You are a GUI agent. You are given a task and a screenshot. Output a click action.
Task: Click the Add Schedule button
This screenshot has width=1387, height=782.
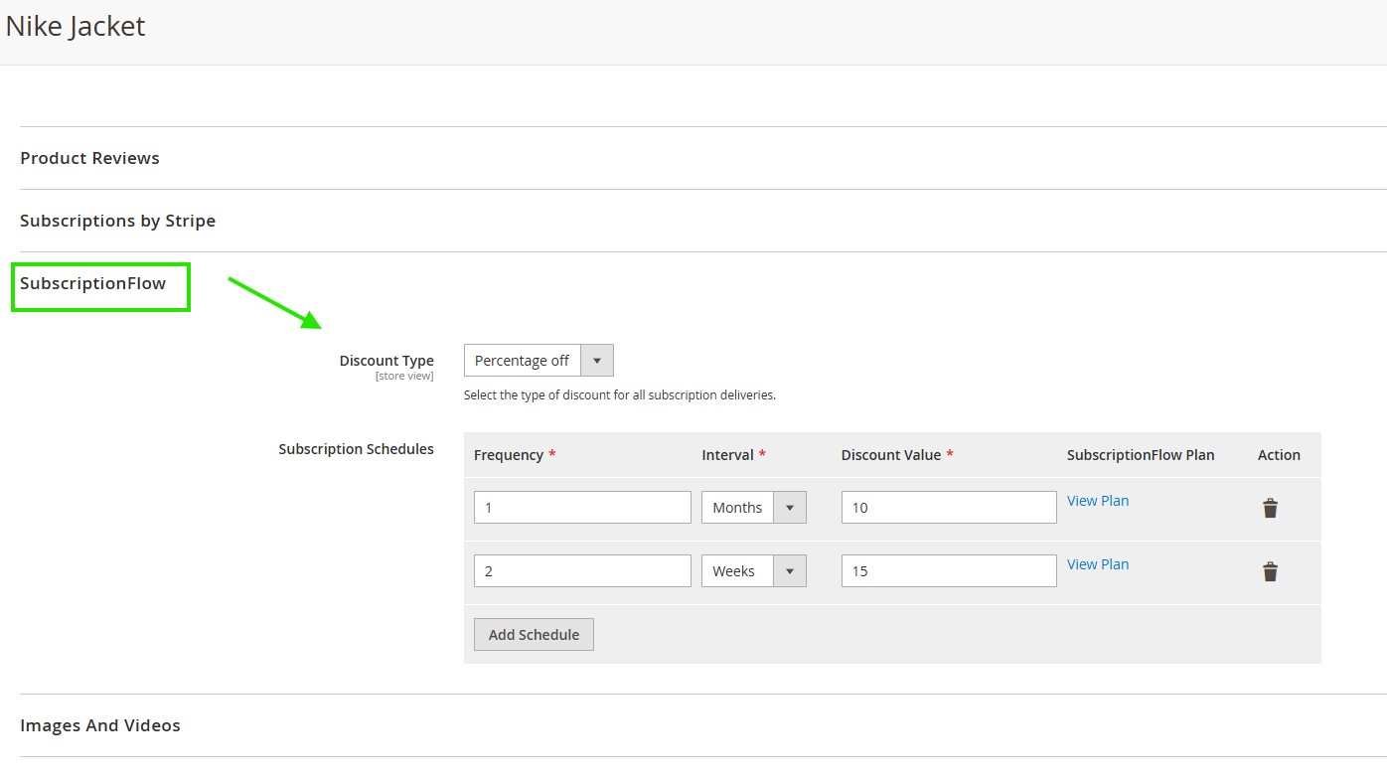534,635
